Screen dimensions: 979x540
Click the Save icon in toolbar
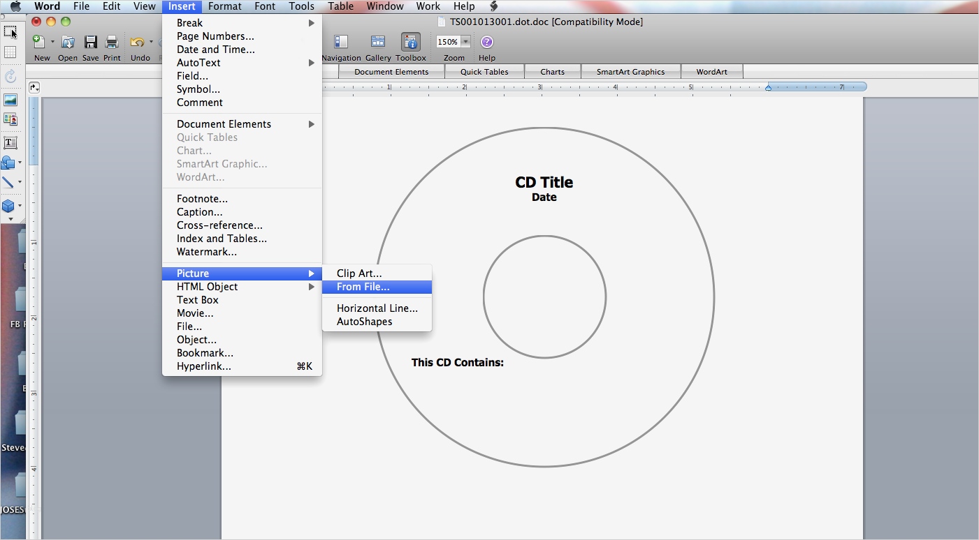pyautogui.click(x=91, y=43)
